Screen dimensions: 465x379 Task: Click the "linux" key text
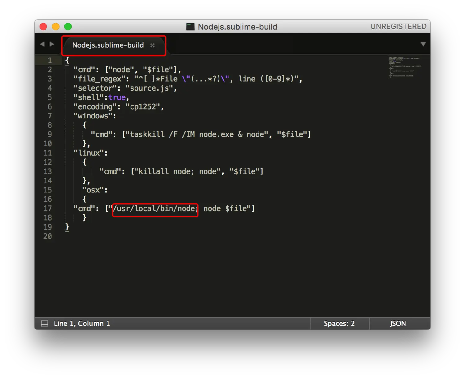click(88, 153)
